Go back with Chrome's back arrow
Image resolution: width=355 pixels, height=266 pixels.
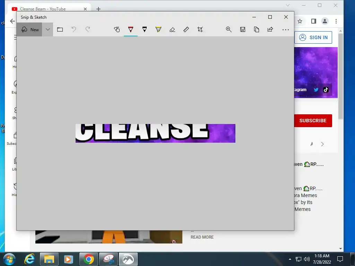(x=12, y=21)
